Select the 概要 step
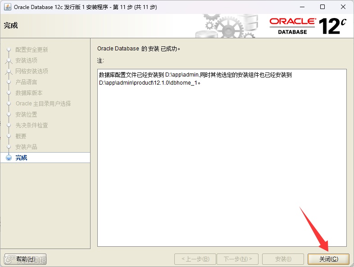 21,136
